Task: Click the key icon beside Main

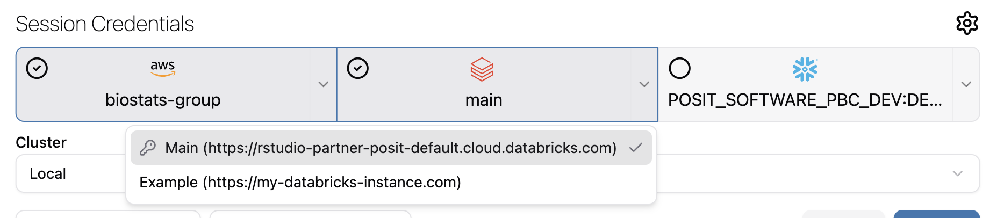Action: click(x=148, y=148)
